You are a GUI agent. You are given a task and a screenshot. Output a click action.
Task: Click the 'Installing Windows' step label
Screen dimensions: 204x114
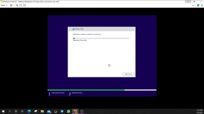pos(77,93)
